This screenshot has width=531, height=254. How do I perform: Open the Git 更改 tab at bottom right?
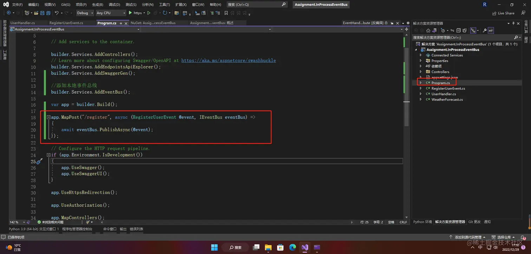(x=474, y=222)
